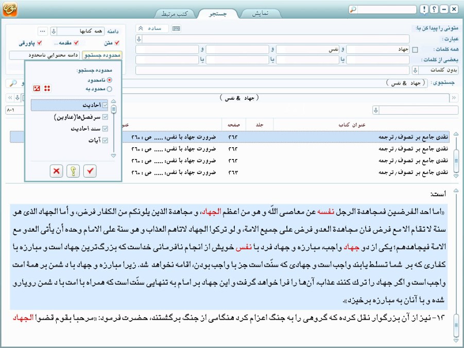Open the virtual keyboard icon
The width and height of the screenshot is (464, 348).
point(176,28)
